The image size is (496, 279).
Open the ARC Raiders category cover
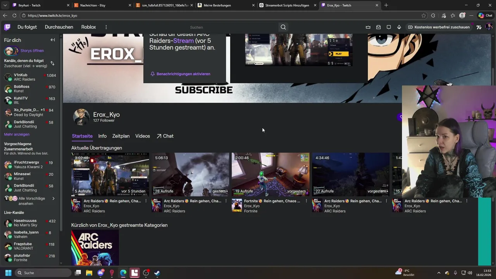point(95,248)
